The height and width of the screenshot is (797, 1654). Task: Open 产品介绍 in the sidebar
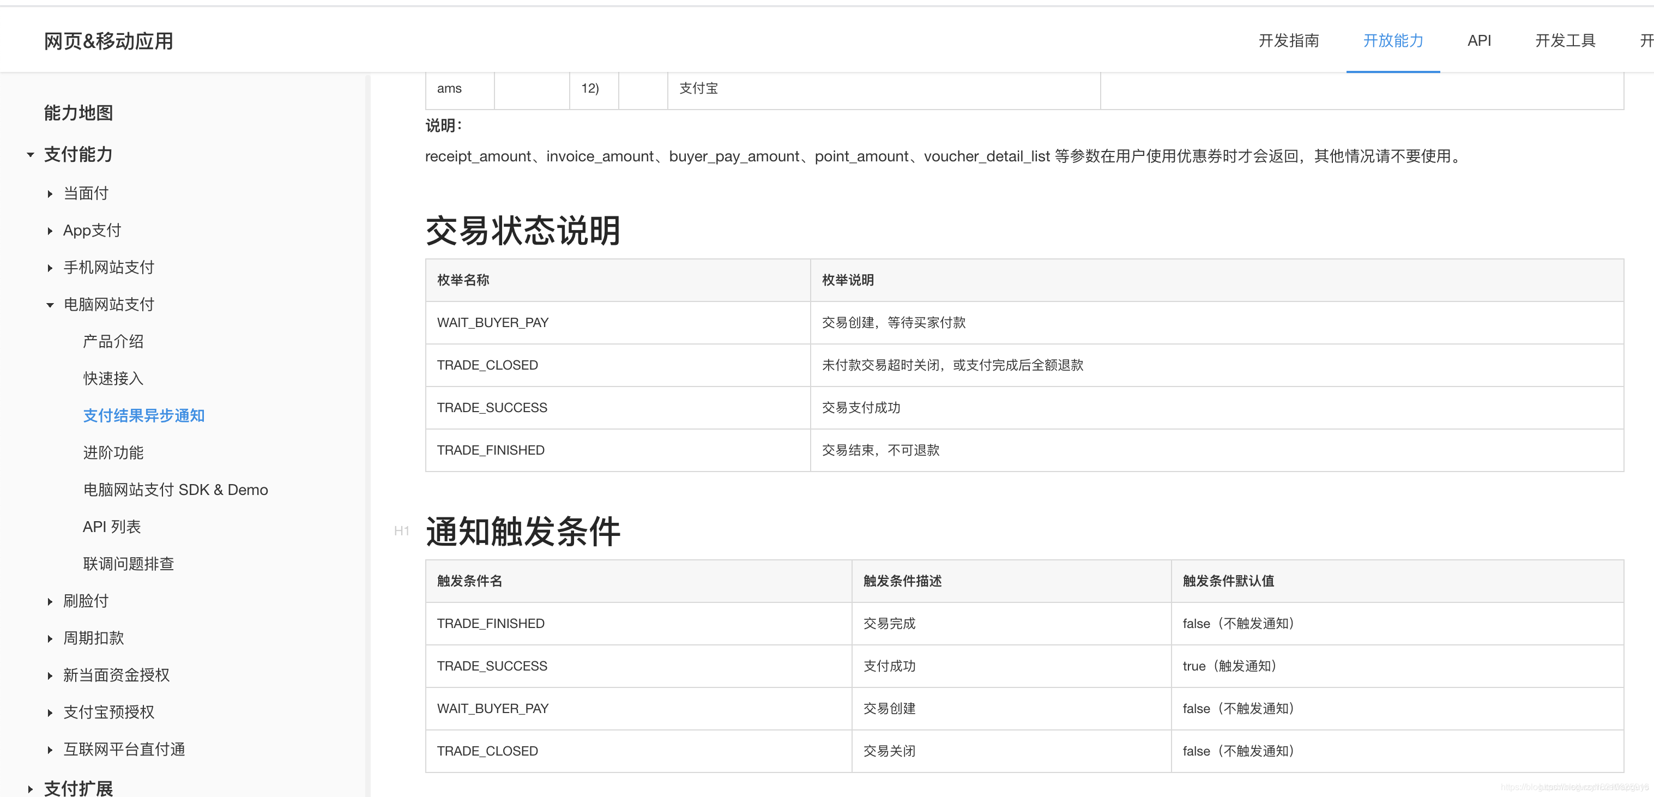point(113,342)
